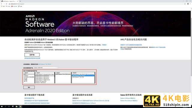Click the browser back arrow
The height and width of the screenshot is (108, 192).
pyautogui.click(x=1, y=4)
